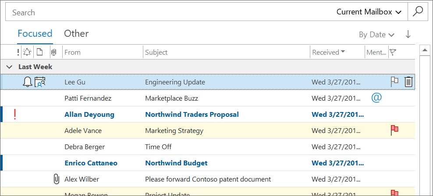Click inside the Search input field
The image size is (433, 196).
(167, 12)
